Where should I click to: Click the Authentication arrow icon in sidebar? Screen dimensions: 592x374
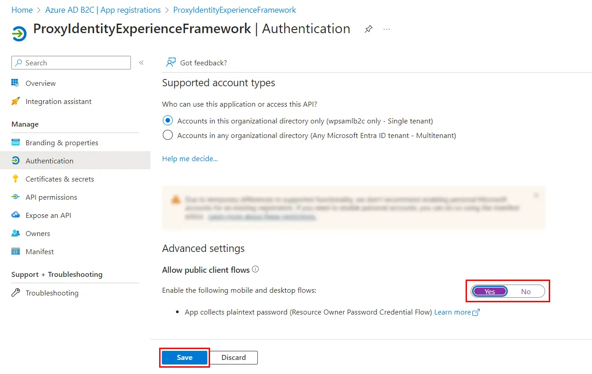click(15, 161)
